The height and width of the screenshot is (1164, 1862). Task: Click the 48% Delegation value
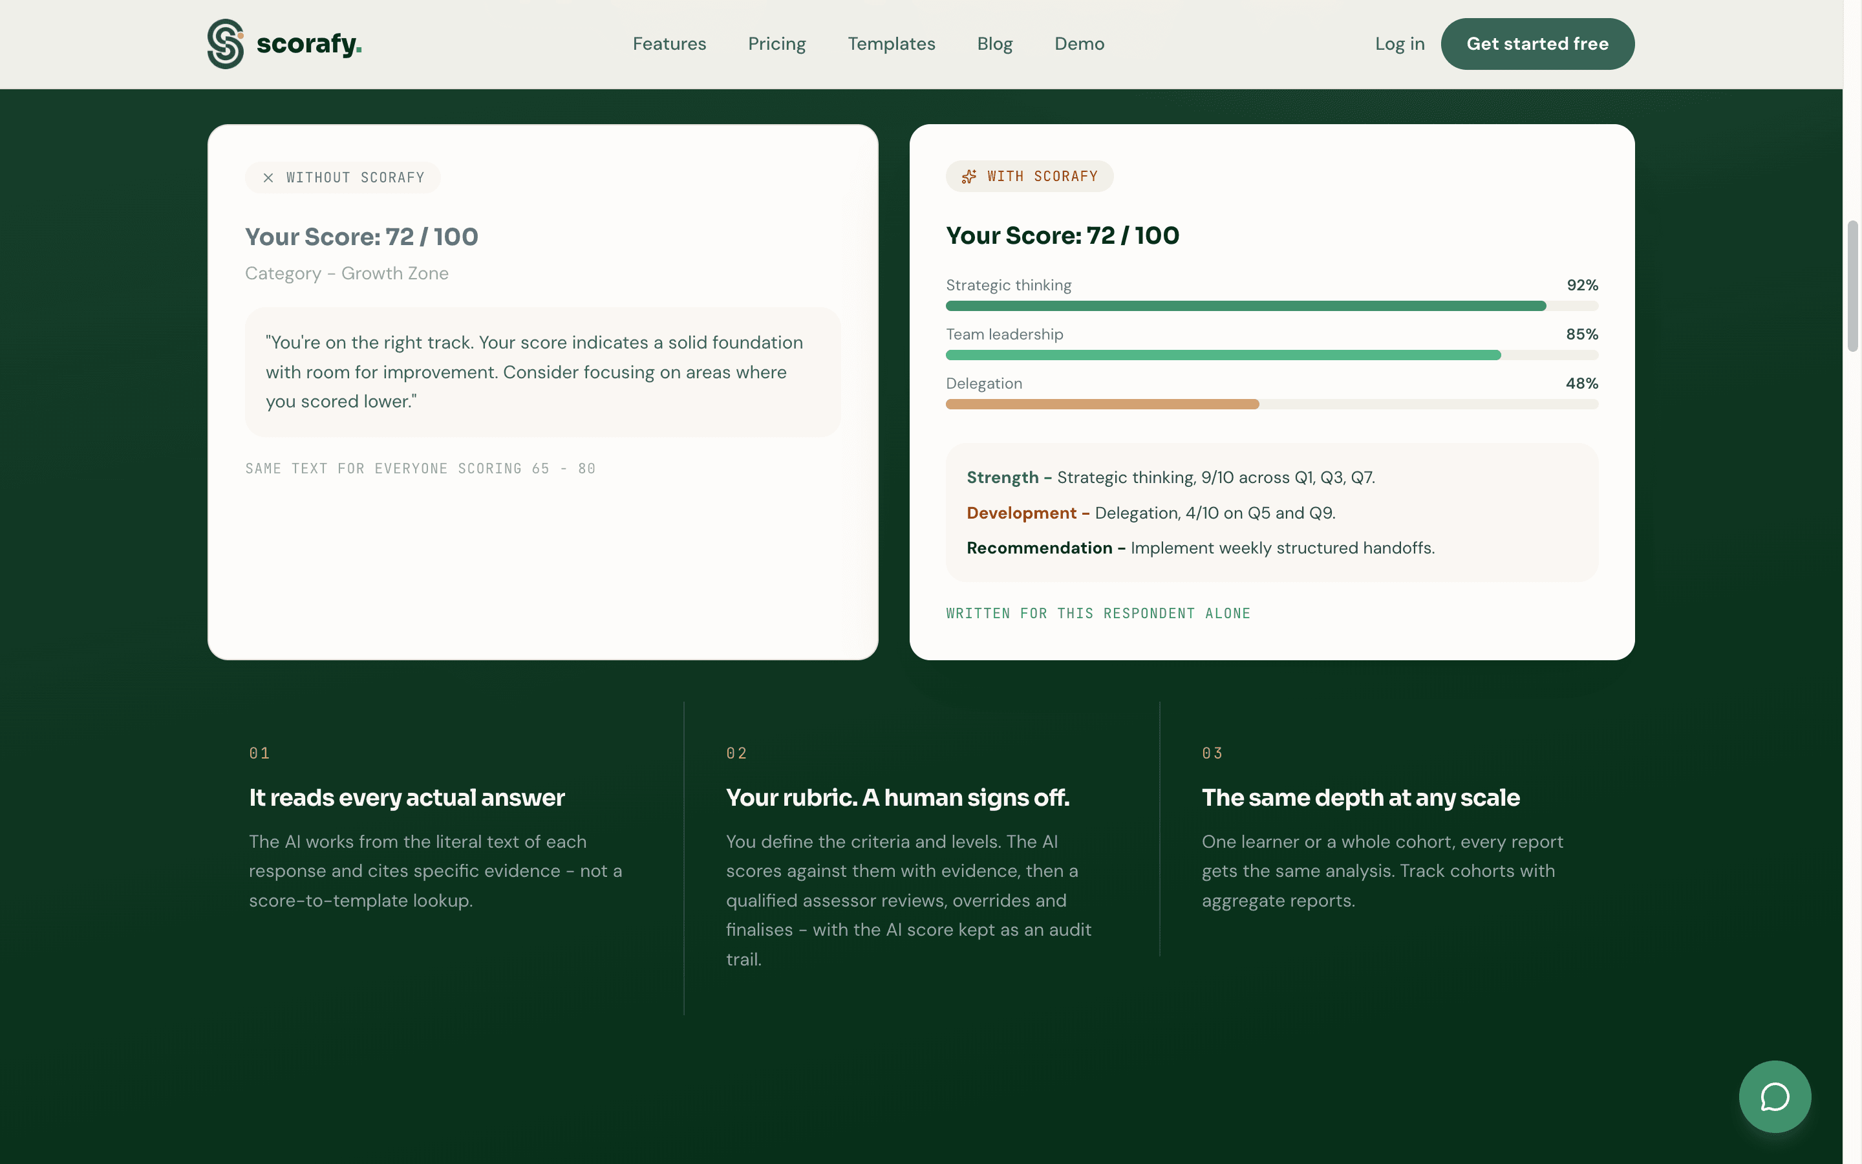point(1582,383)
